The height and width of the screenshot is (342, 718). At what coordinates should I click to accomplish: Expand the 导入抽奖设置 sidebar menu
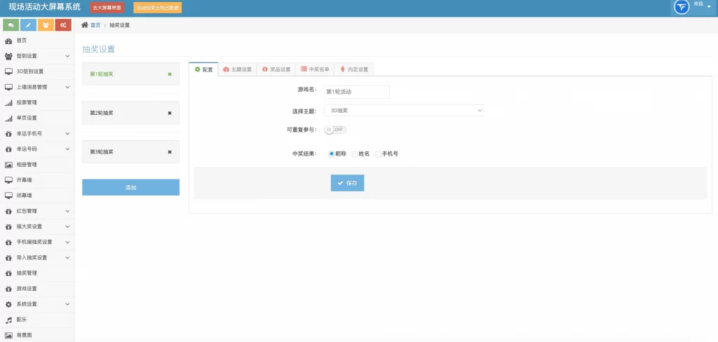(x=36, y=258)
